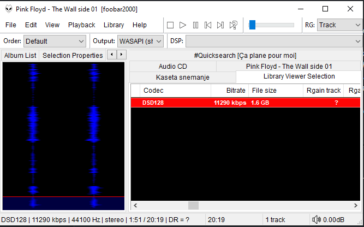Sort by the Codec column header
This screenshot has width=364, height=227.
(175, 91)
